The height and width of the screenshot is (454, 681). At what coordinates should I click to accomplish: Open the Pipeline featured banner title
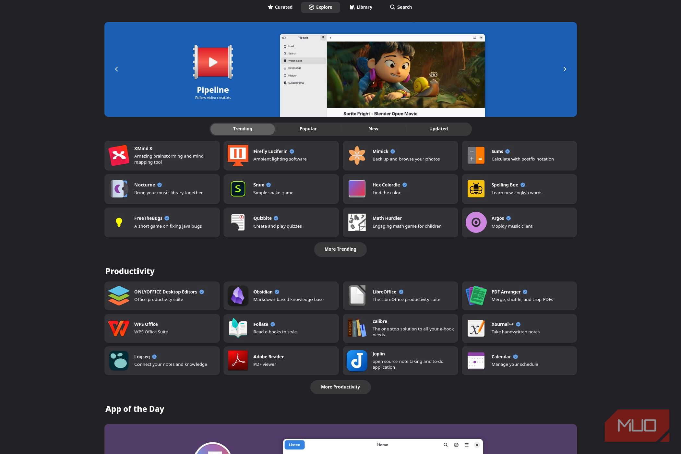point(213,90)
